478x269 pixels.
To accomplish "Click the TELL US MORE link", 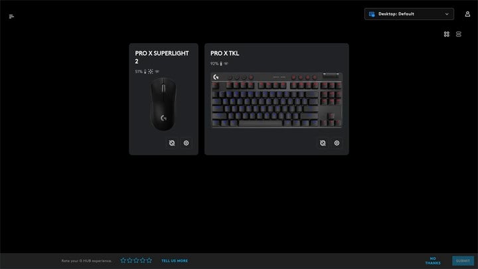I will 175,261.
